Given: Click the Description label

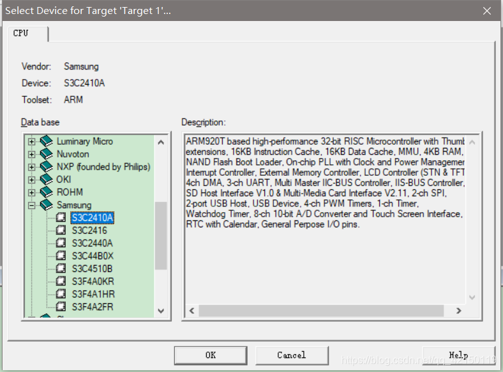Looking at the screenshot, I should pos(204,122).
